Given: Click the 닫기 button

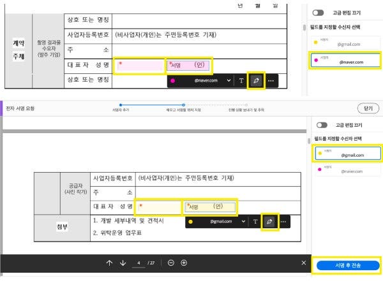Looking at the screenshot, I should tap(368, 108).
